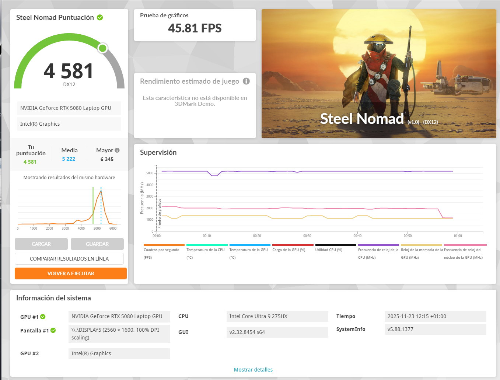500x380 pixels.
Task: Click the green knob on the score gauge
Action: coord(103,48)
